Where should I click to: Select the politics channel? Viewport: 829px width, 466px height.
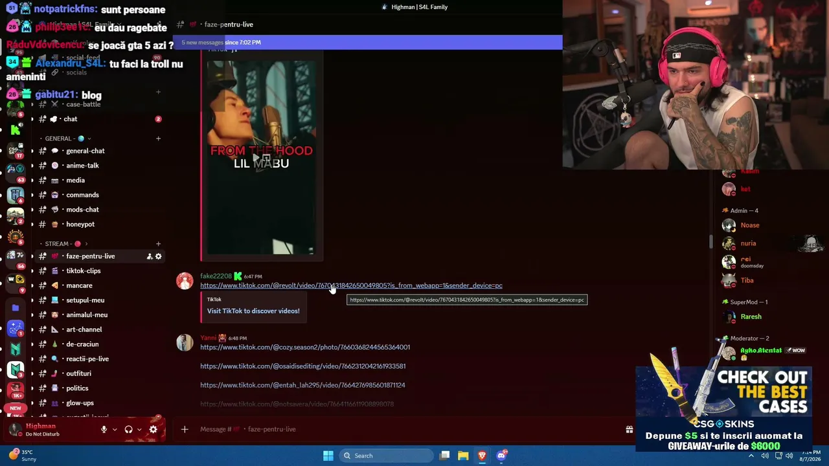pyautogui.click(x=97, y=388)
